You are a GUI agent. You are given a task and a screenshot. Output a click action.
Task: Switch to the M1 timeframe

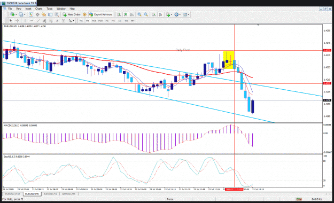(81, 21)
